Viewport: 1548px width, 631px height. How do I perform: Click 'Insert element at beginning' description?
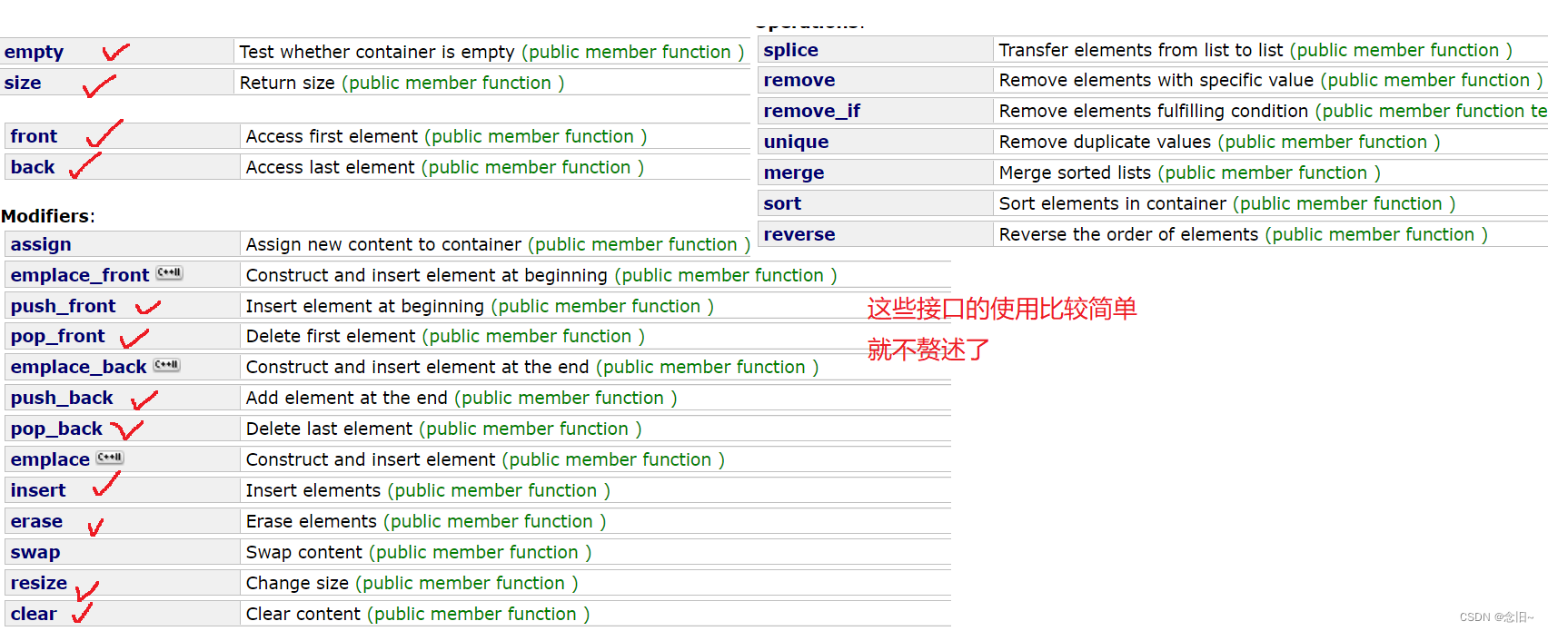coord(365,306)
